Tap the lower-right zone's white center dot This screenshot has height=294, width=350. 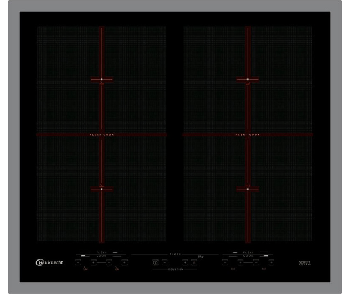tap(248, 189)
